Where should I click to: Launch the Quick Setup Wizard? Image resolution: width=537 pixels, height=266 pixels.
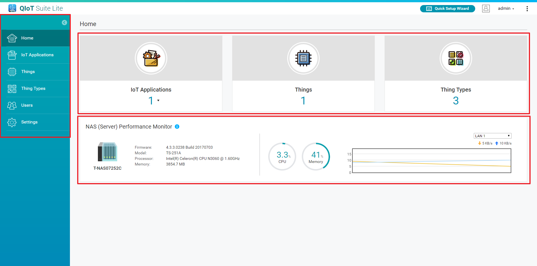point(447,9)
